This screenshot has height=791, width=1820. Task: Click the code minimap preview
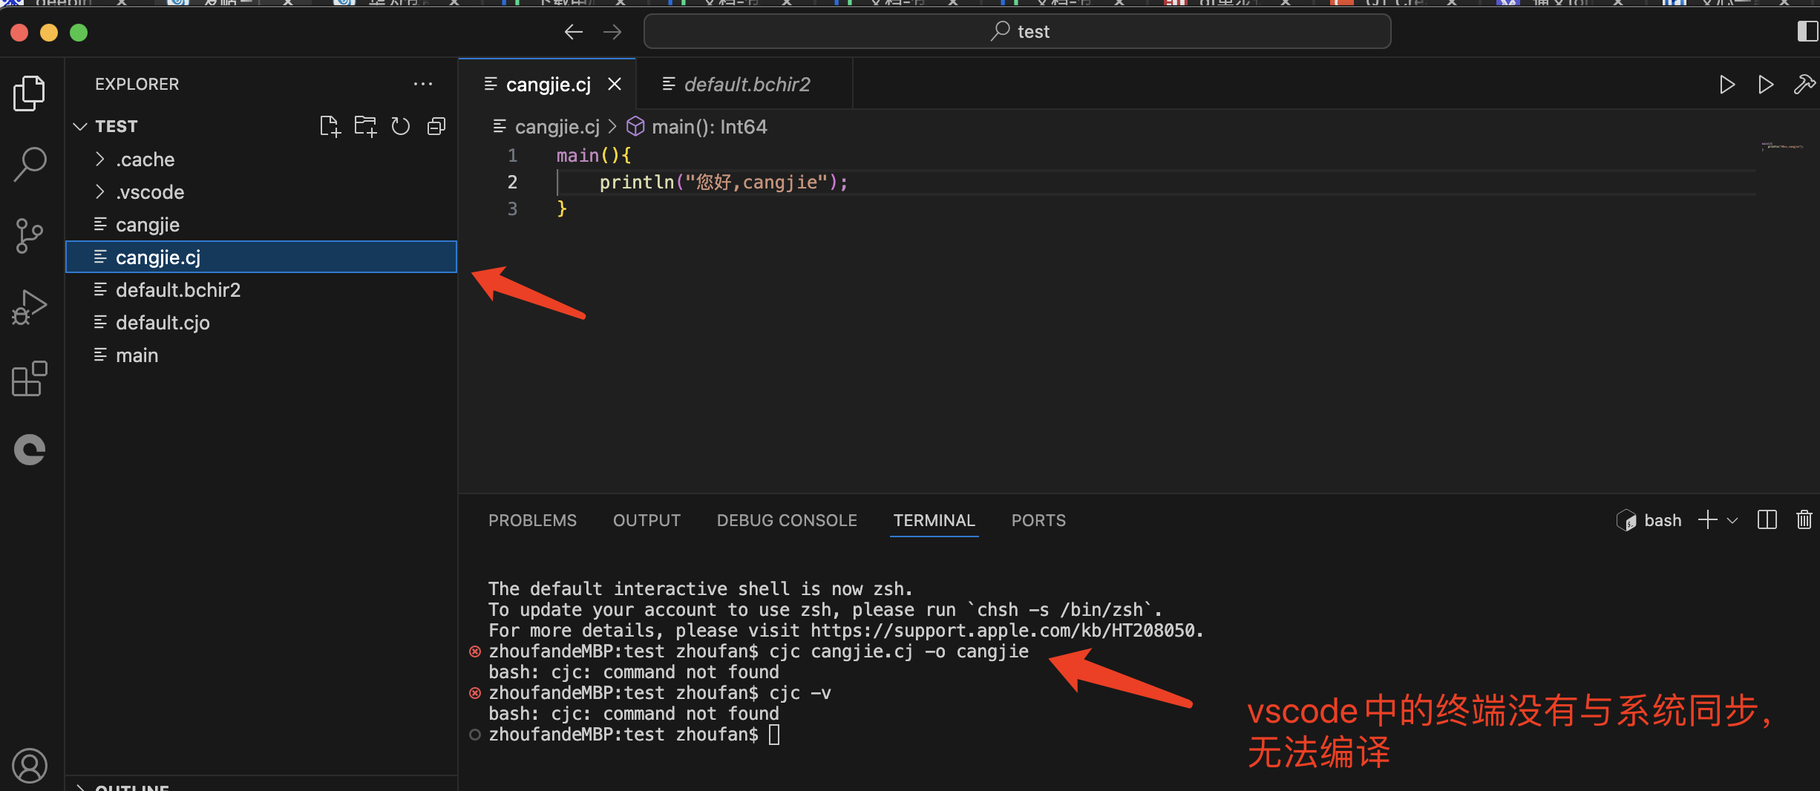(x=1783, y=146)
